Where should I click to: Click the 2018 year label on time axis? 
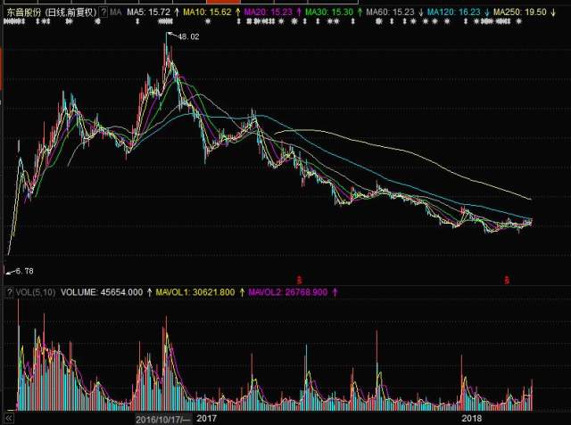[x=473, y=417]
